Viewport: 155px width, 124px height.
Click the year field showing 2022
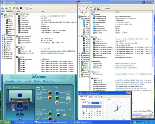click(85, 103)
